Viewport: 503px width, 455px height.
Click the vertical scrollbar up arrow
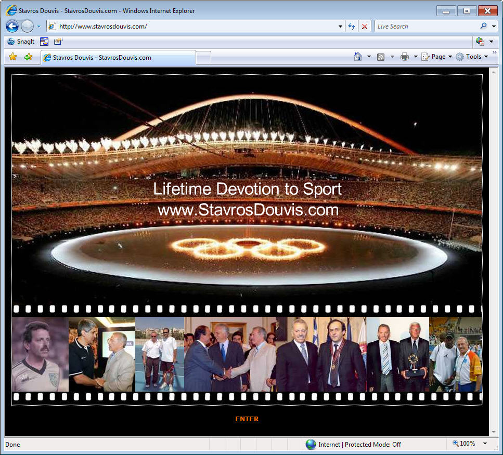pos(494,72)
